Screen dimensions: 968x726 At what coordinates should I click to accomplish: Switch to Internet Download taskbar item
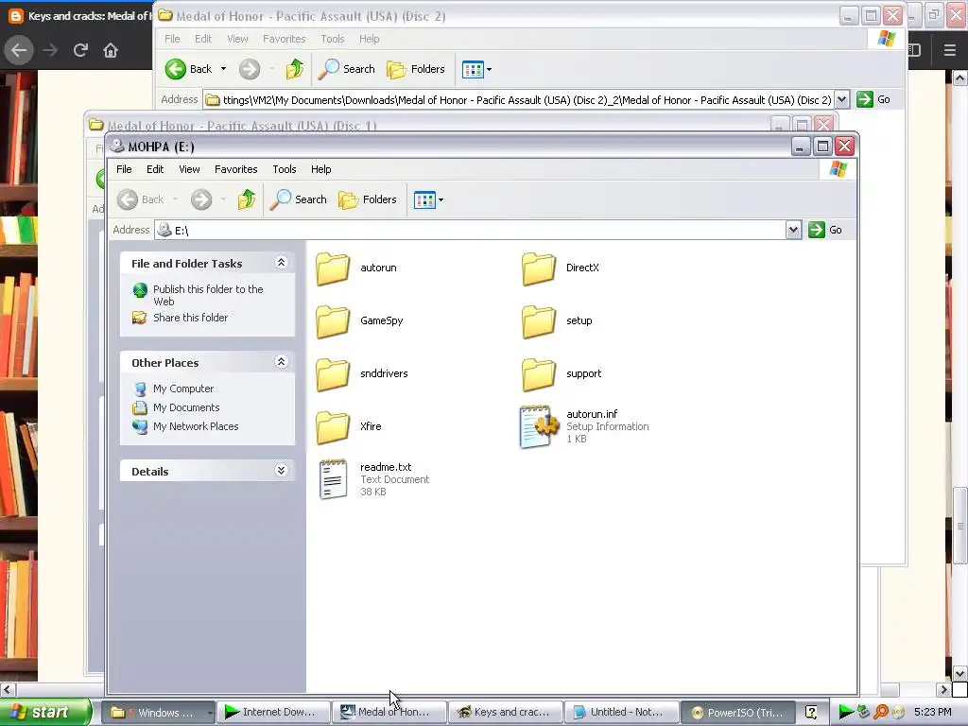coord(273,712)
